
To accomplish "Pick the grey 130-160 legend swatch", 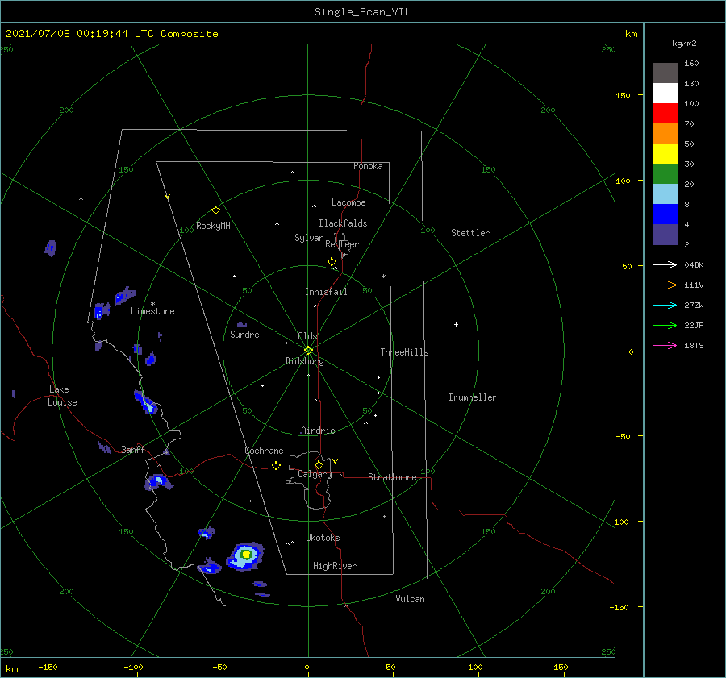I will 665,73.
